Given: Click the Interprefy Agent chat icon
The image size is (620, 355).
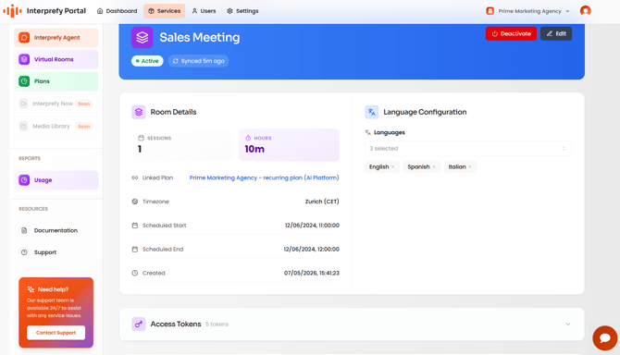Looking at the screenshot, I should [24, 38].
